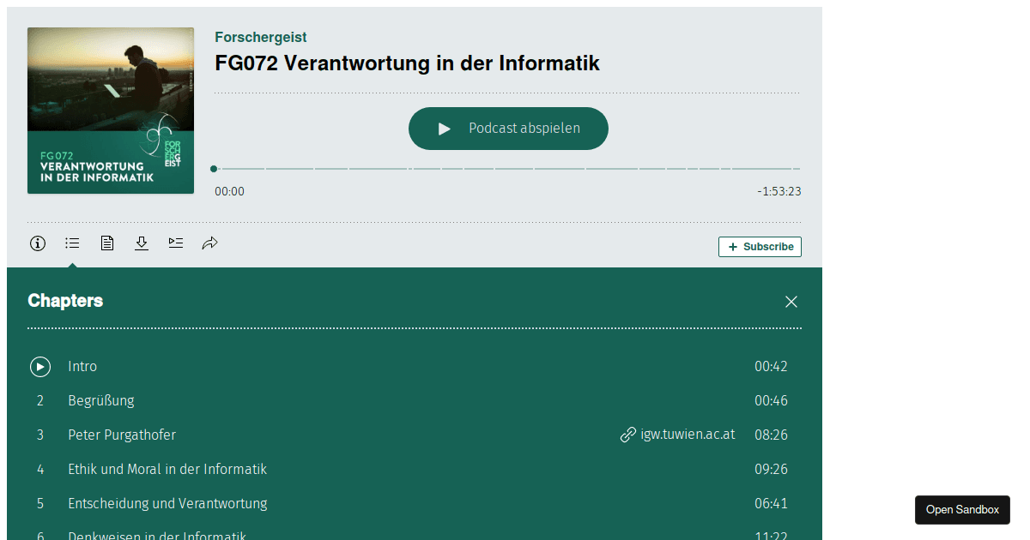Click the episode cover artwork
This screenshot has height=540, width=1030.
point(111,111)
